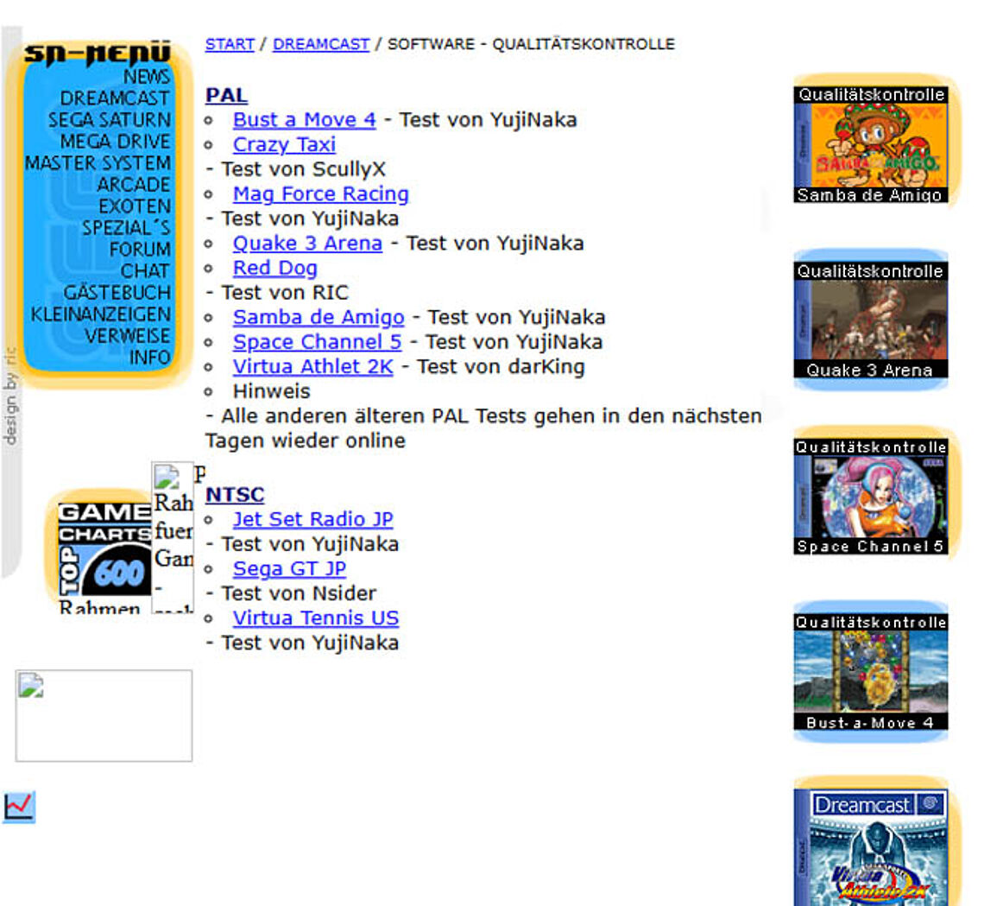Open MEGA DRIVE section
This screenshot has height=906, width=984.
tap(116, 142)
